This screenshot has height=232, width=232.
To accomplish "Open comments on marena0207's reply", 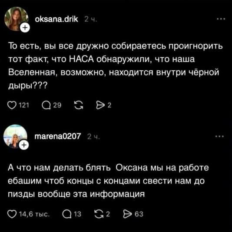I will pyautogui.click(x=67, y=214).
